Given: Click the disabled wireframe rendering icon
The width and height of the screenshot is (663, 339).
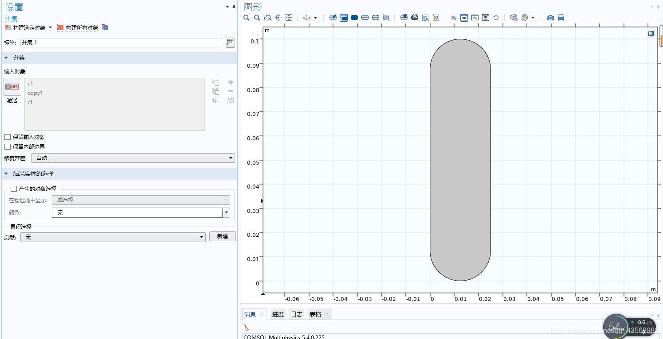Looking at the screenshot, I should pyautogui.click(x=386, y=18).
